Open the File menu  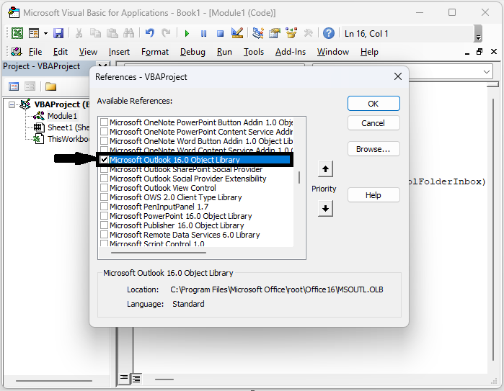pos(35,52)
